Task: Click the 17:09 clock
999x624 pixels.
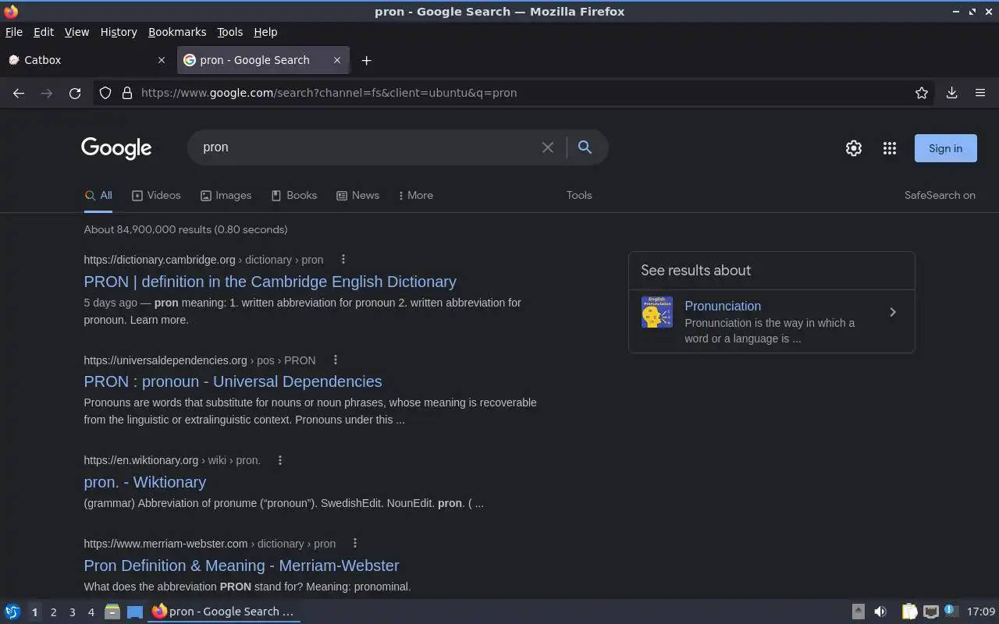Action: coord(981,612)
